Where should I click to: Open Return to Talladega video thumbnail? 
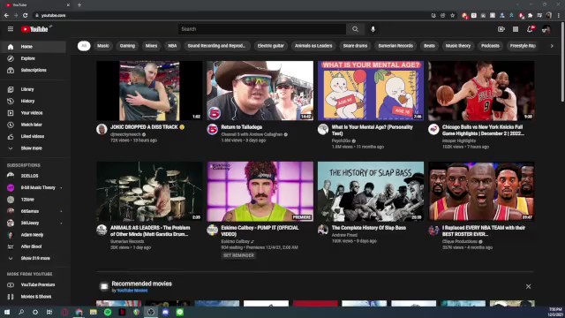(x=260, y=90)
